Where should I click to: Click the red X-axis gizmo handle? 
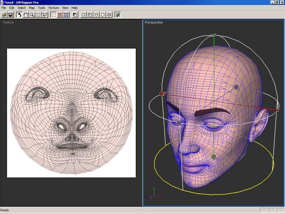click(162, 94)
